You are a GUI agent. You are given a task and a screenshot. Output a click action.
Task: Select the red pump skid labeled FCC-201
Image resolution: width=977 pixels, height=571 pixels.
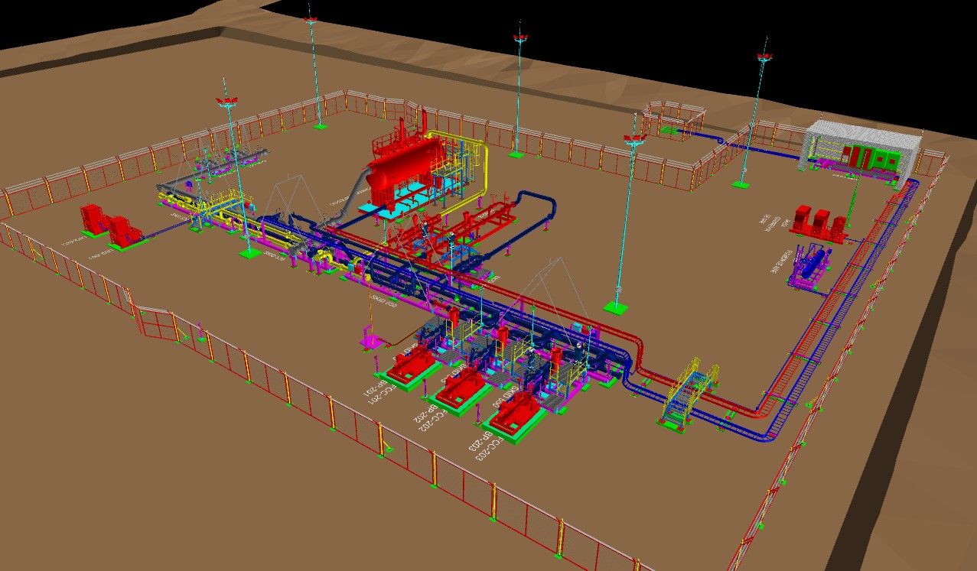(x=410, y=369)
